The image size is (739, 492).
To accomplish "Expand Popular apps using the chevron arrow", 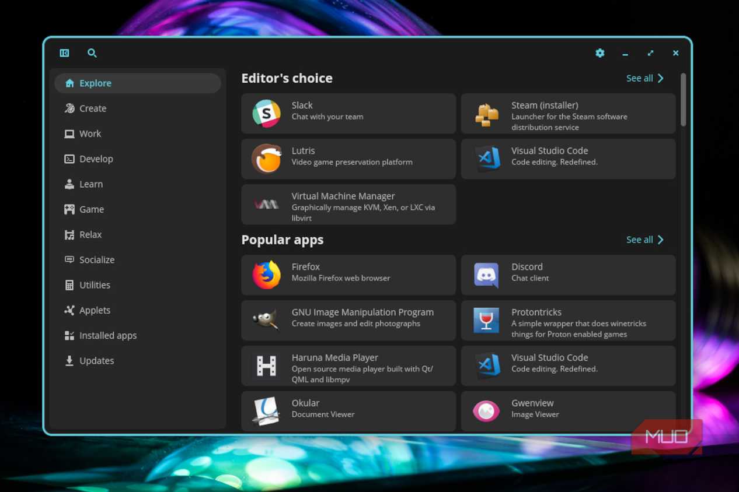I will (x=661, y=240).
